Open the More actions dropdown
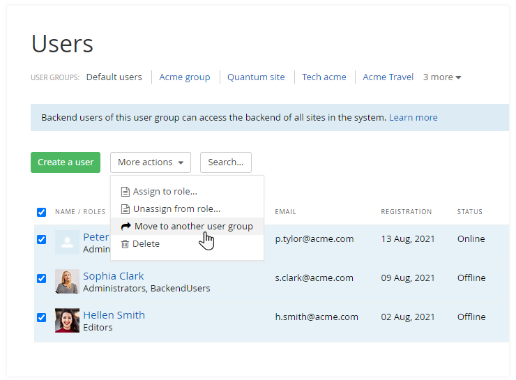Viewport: 516px width, 380px height. [x=150, y=162]
